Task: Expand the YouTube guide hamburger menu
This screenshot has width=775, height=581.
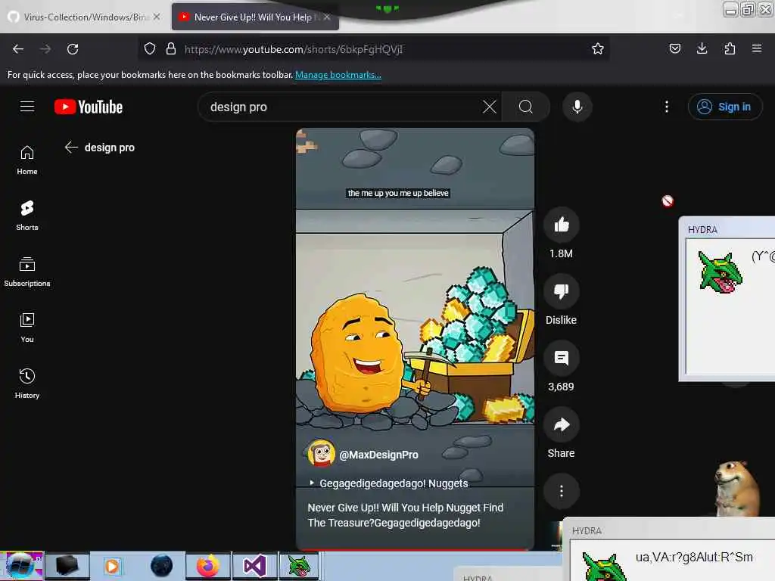Action: [x=27, y=106]
